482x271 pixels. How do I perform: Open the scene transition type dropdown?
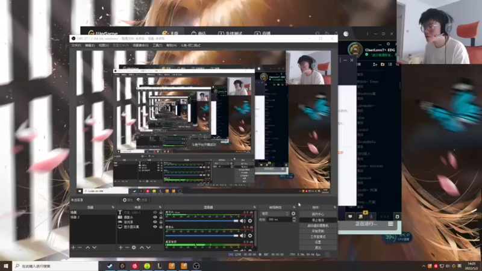click(x=275, y=214)
